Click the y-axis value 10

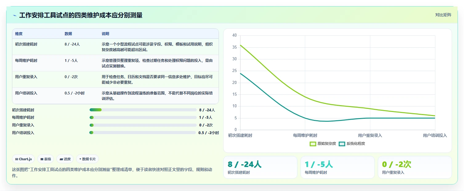tap(234, 106)
